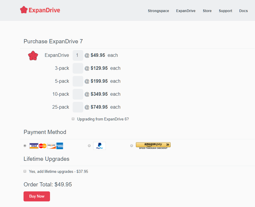The image size is (255, 207).
Task: Click the $49.95 each price text
Action: (104, 55)
